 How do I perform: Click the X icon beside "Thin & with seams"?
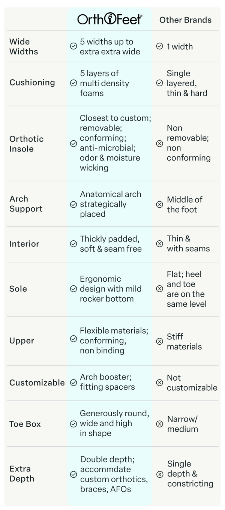(x=159, y=244)
